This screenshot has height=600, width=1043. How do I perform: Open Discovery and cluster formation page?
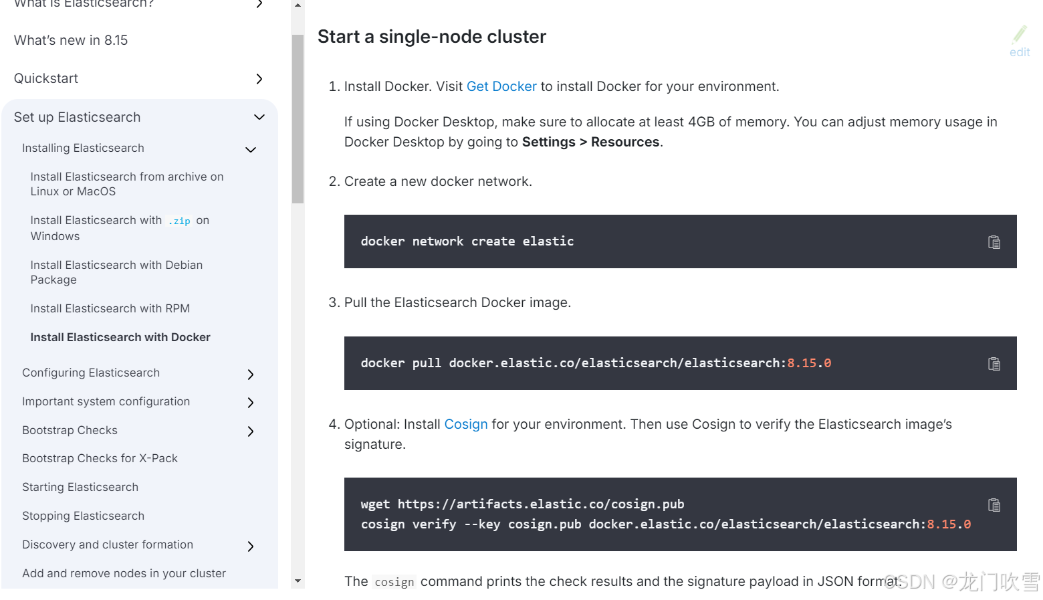(108, 544)
